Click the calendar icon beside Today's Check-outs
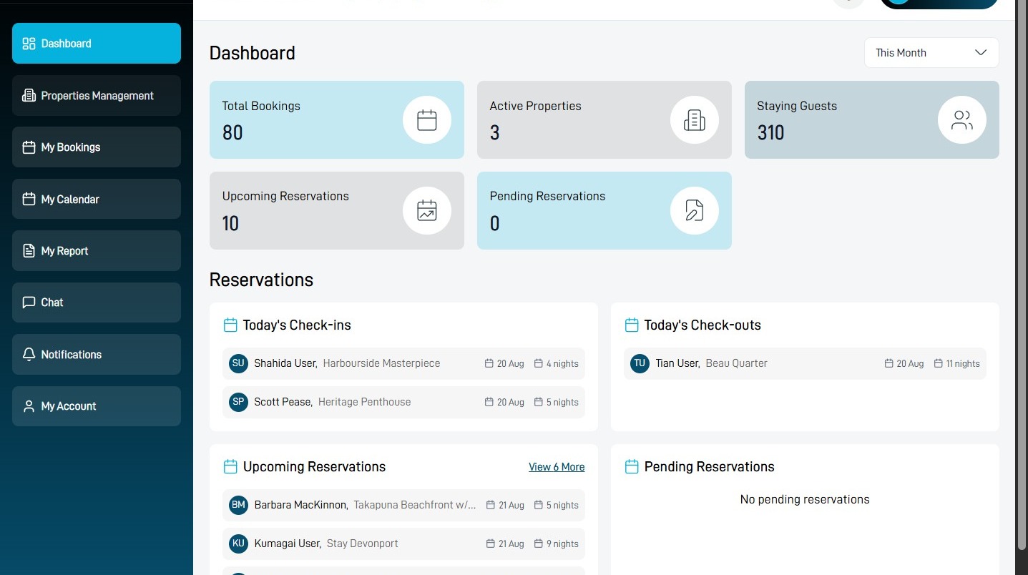Image resolution: width=1028 pixels, height=575 pixels. click(x=632, y=325)
